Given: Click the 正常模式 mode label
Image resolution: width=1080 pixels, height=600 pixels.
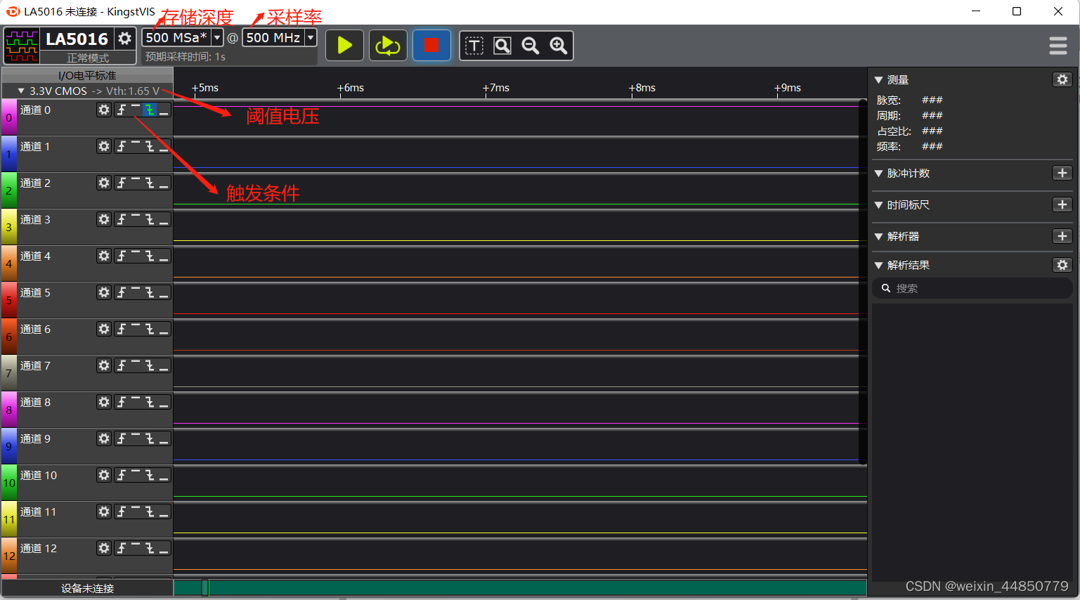Looking at the screenshot, I should click(88, 58).
